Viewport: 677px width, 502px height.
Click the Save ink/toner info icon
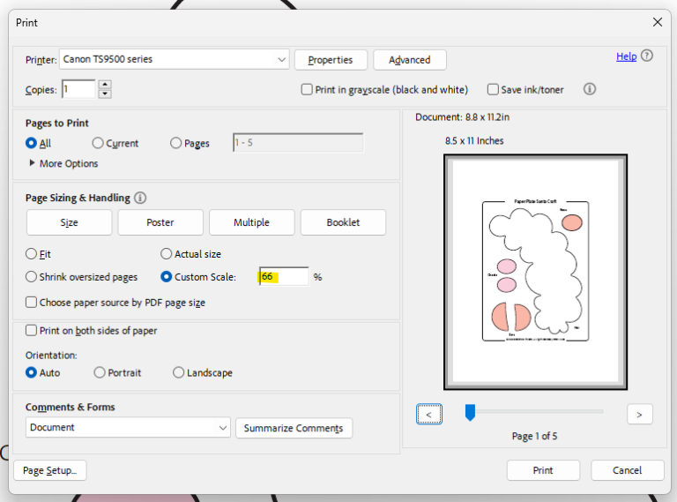click(x=590, y=89)
